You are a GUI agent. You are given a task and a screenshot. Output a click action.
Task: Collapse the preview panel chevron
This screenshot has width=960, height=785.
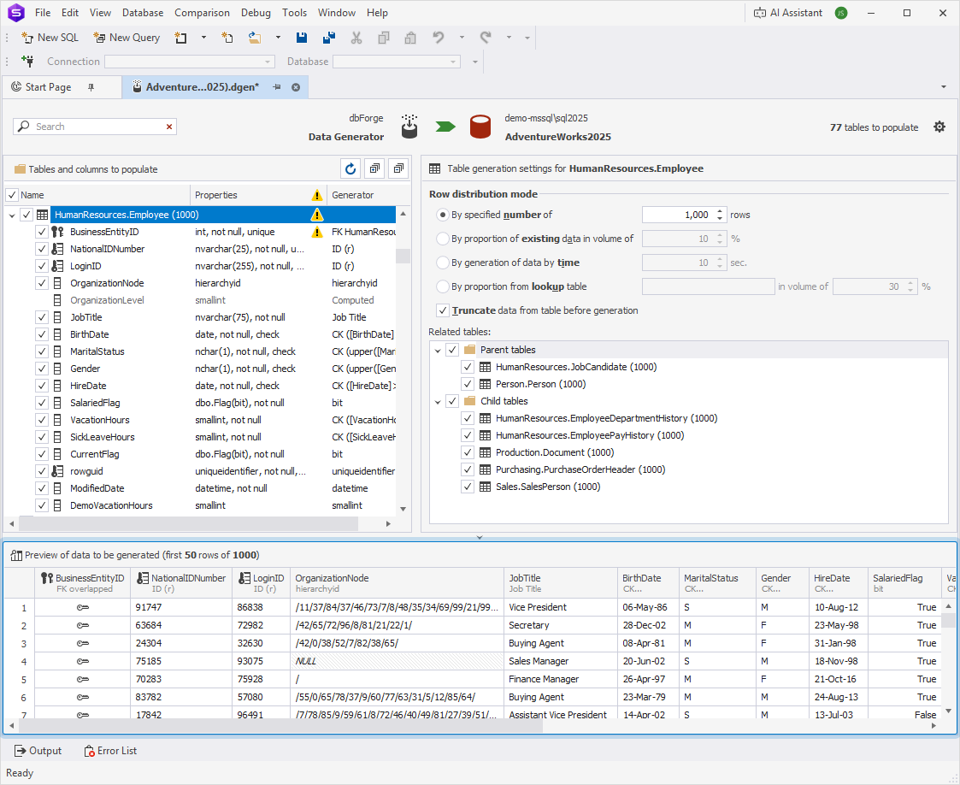480,537
